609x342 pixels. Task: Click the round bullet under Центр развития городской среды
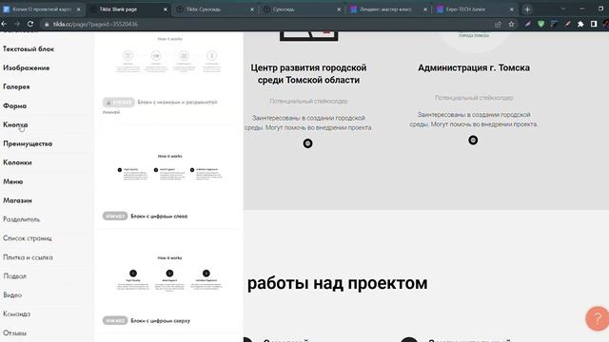click(x=307, y=143)
